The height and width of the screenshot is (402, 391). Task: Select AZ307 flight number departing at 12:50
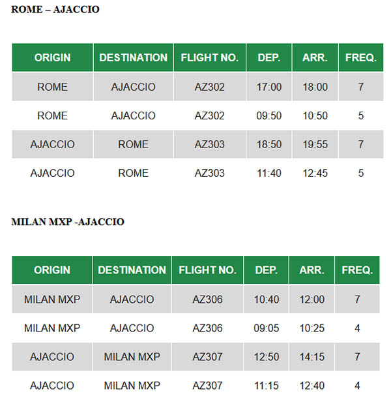(x=207, y=357)
